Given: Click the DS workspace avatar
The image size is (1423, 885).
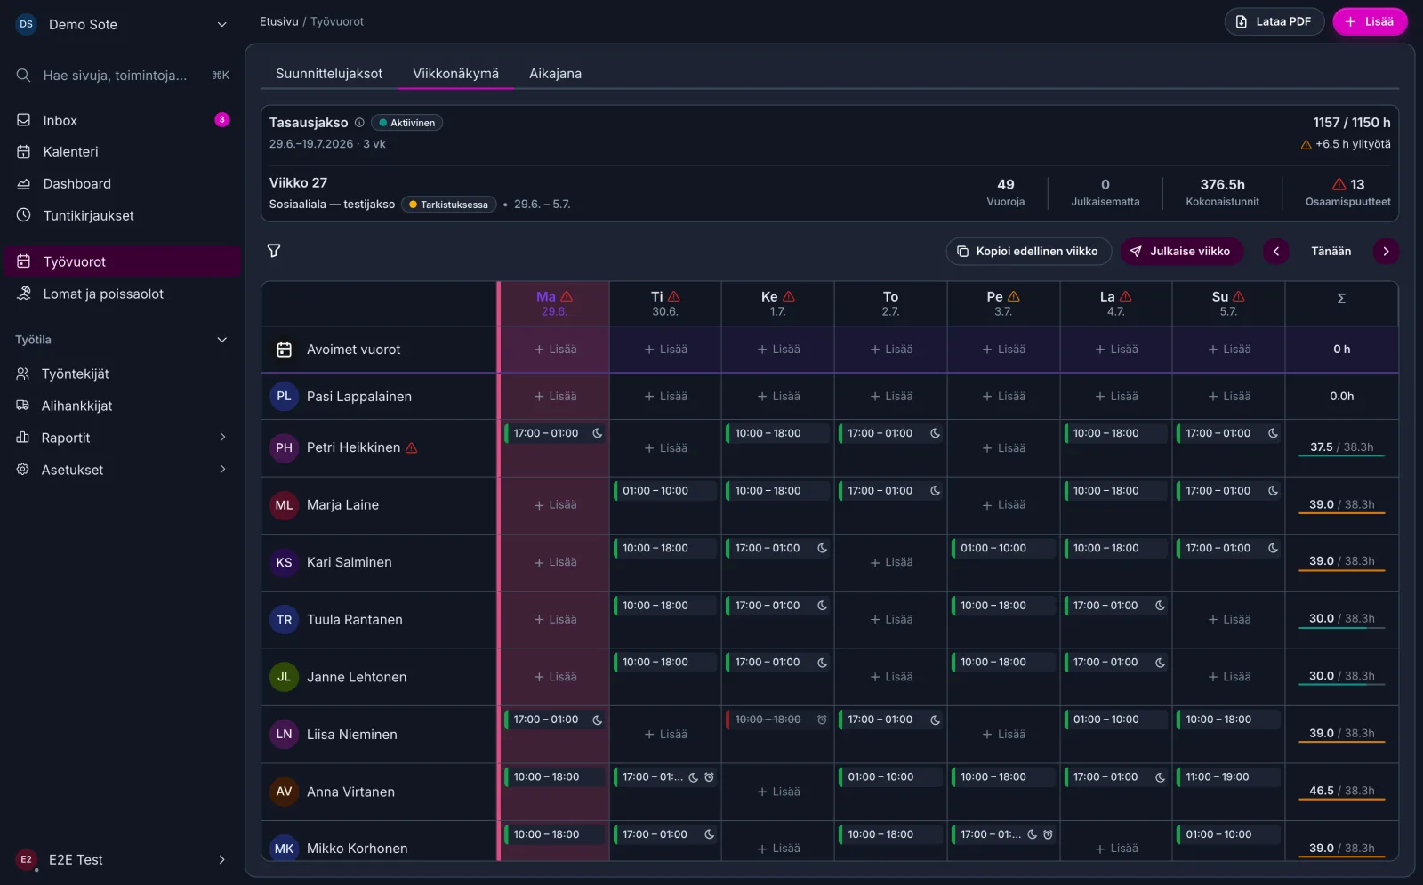Looking at the screenshot, I should click(27, 24).
